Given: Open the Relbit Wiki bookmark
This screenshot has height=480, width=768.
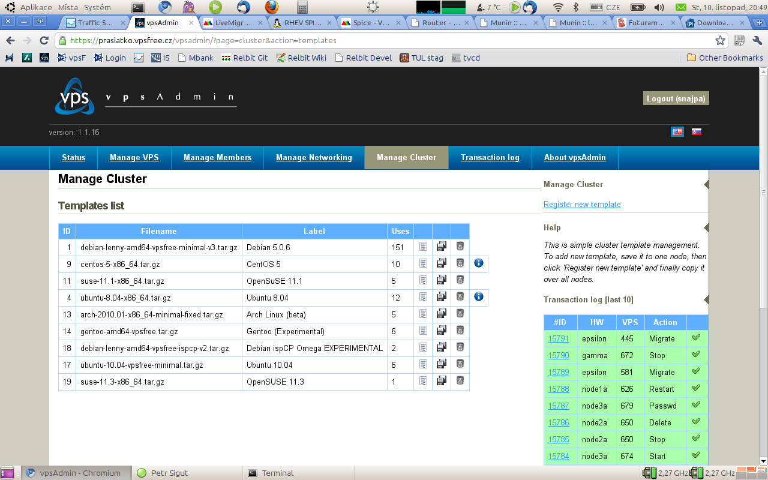Looking at the screenshot, I should coord(301,58).
